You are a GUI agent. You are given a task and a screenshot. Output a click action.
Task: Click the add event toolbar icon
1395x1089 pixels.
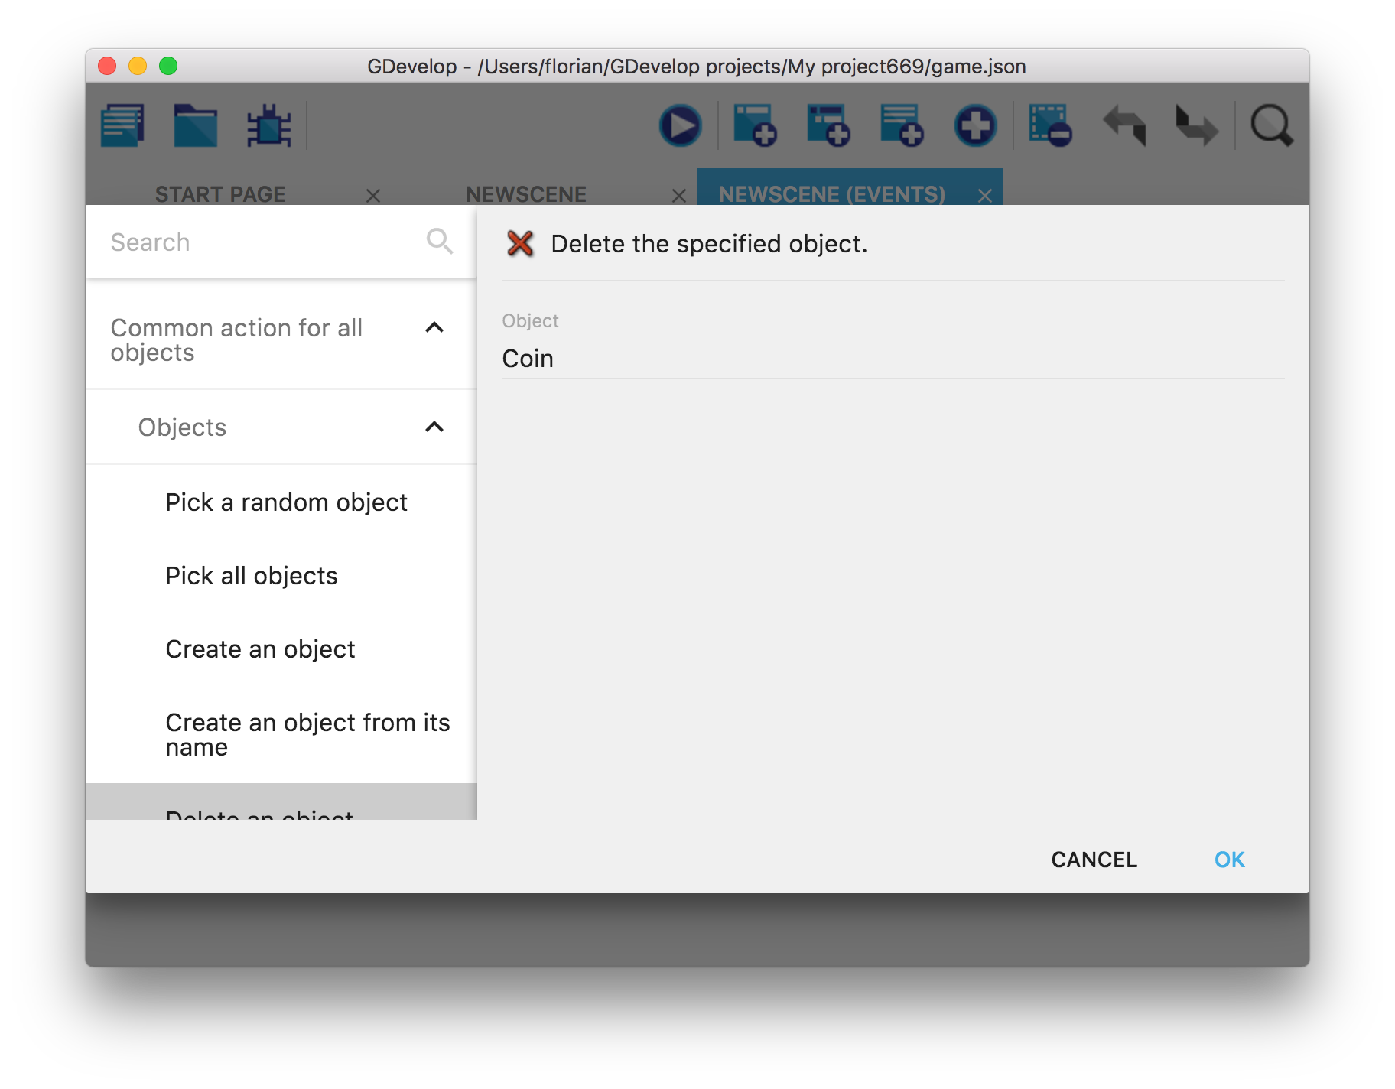pyautogui.click(x=754, y=125)
